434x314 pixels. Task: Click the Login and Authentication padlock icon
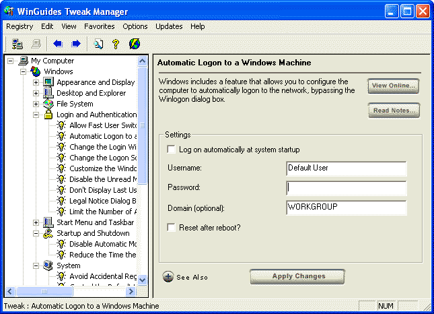[x=48, y=114]
